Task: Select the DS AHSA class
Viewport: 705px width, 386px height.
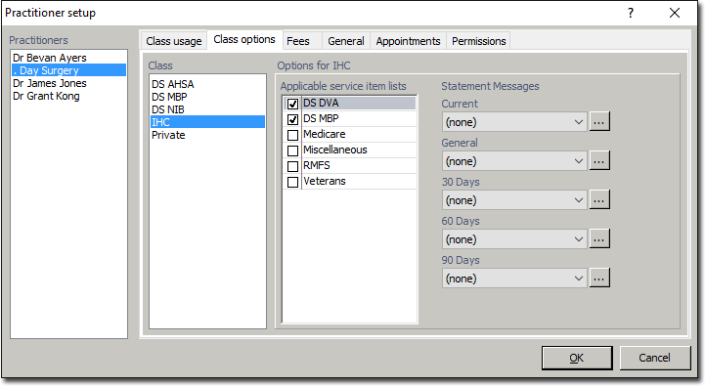Action: click(x=207, y=84)
